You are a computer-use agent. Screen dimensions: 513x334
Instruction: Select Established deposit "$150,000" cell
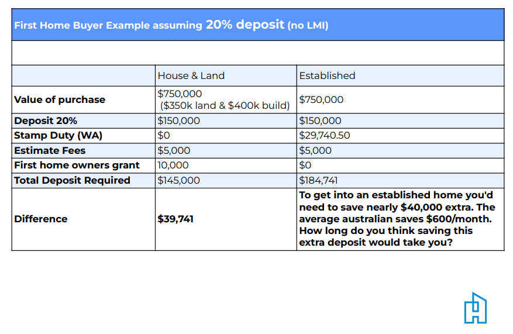pos(401,120)
